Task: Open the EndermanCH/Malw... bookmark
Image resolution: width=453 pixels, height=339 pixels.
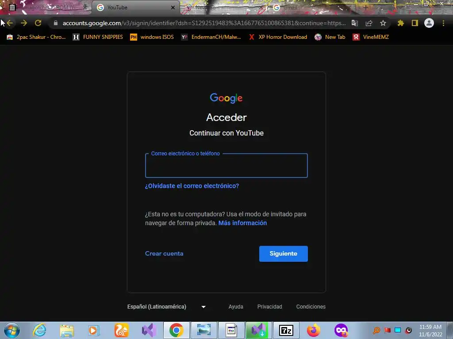Action: [211, 37]
